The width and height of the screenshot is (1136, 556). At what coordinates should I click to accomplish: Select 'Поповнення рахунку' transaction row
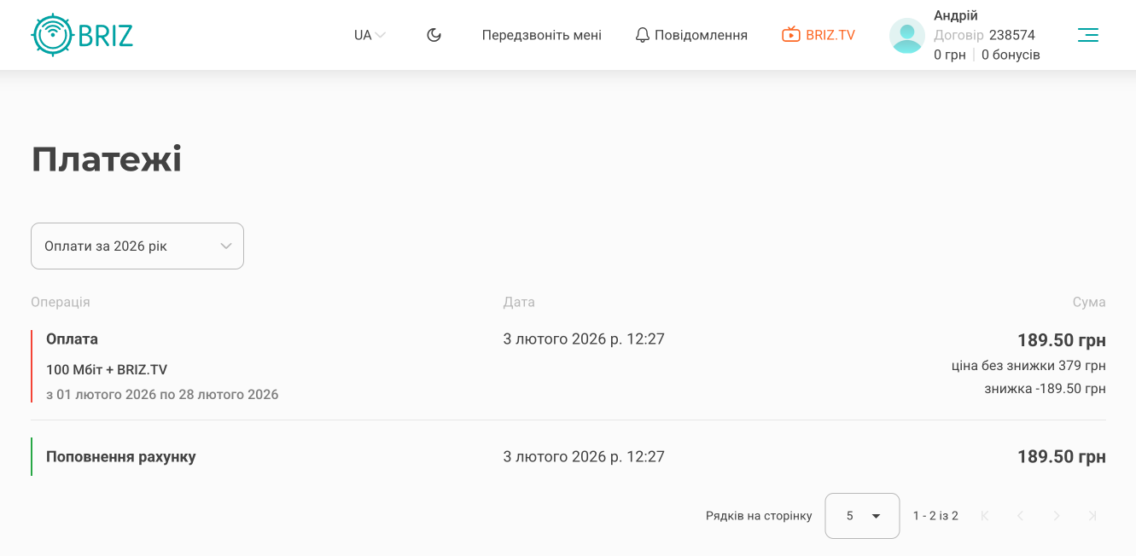pyautogui.click(x=121, y=457)
